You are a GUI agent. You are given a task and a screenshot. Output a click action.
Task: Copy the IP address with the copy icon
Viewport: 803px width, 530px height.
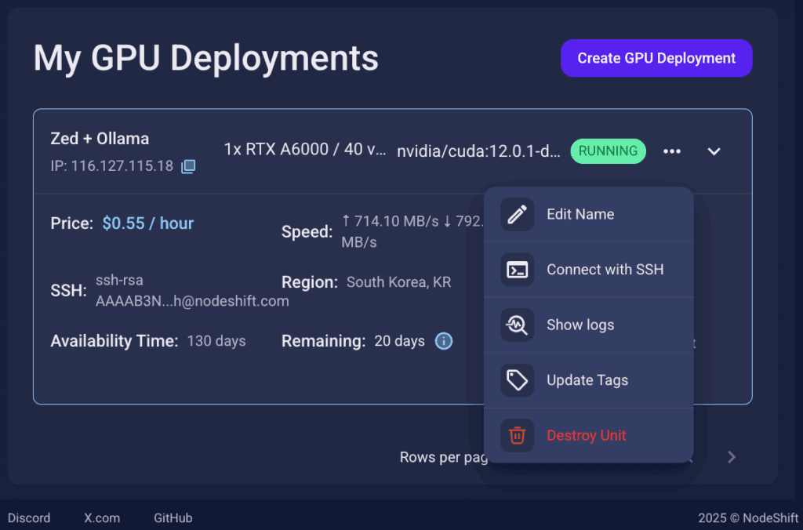pyautogui.click(x=188, y=166)
